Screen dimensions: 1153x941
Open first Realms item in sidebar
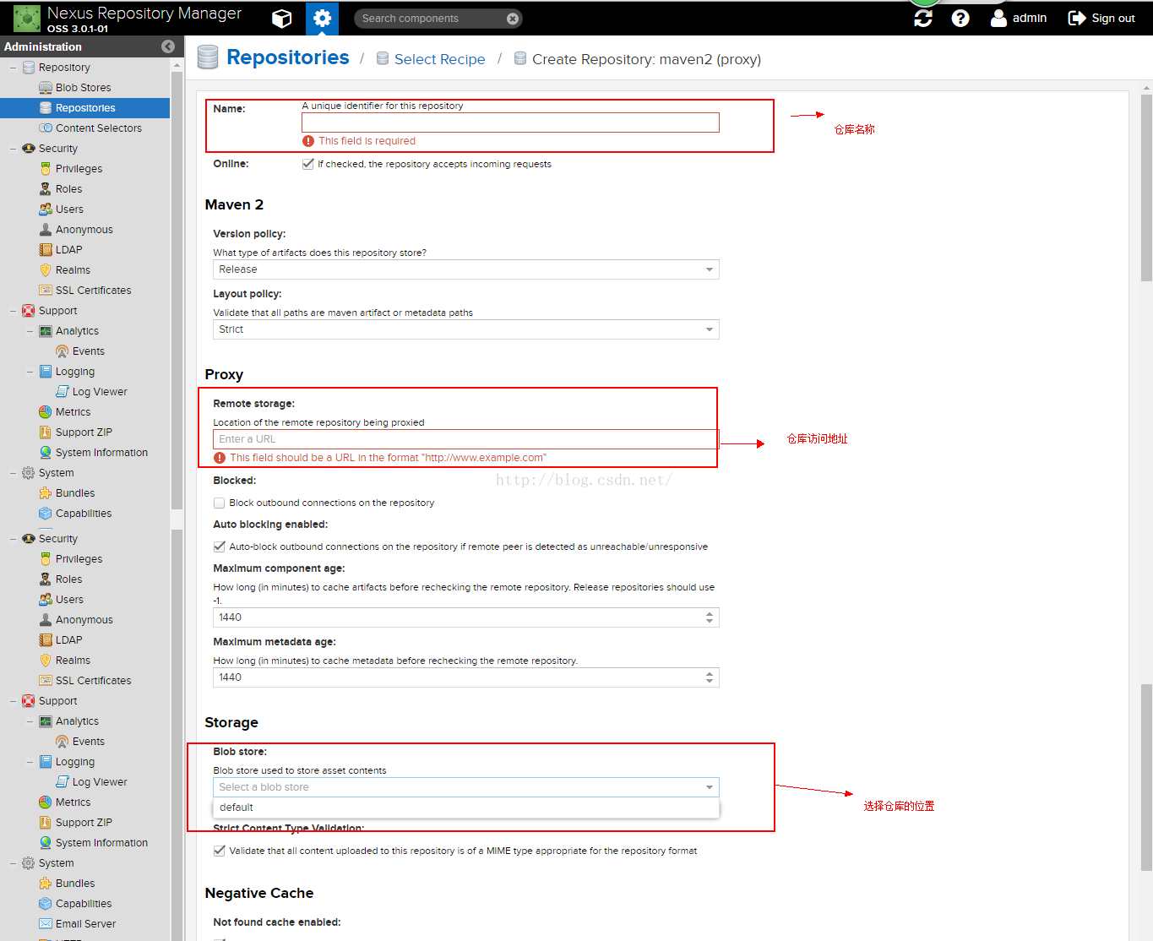[73, 270]
